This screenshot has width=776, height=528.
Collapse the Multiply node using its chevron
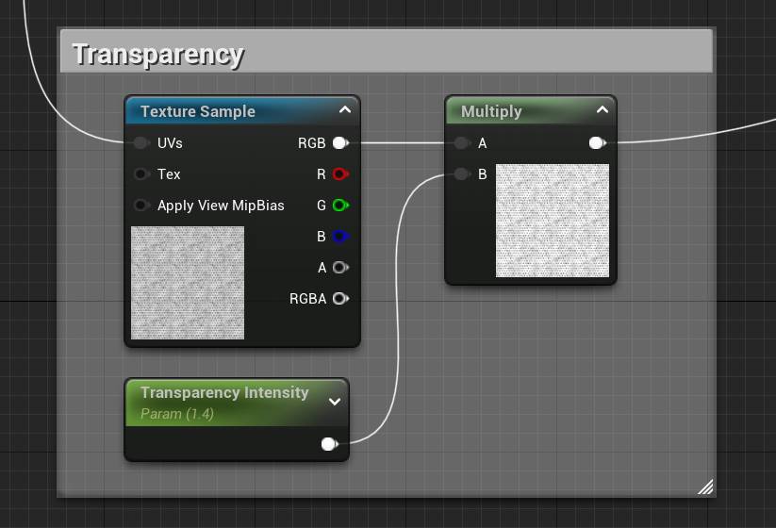tap(603, 110)
